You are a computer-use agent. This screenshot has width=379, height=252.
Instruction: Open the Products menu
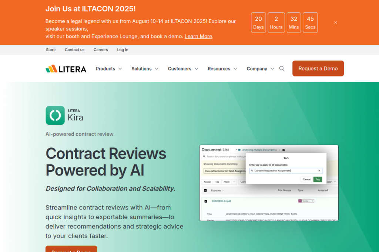[x=105, y=69]
